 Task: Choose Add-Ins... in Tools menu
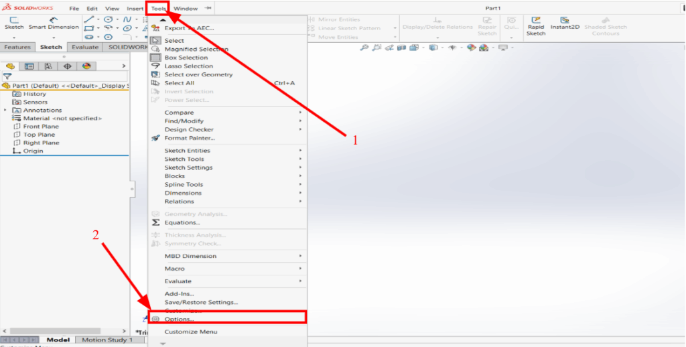(x=228, y=294)
